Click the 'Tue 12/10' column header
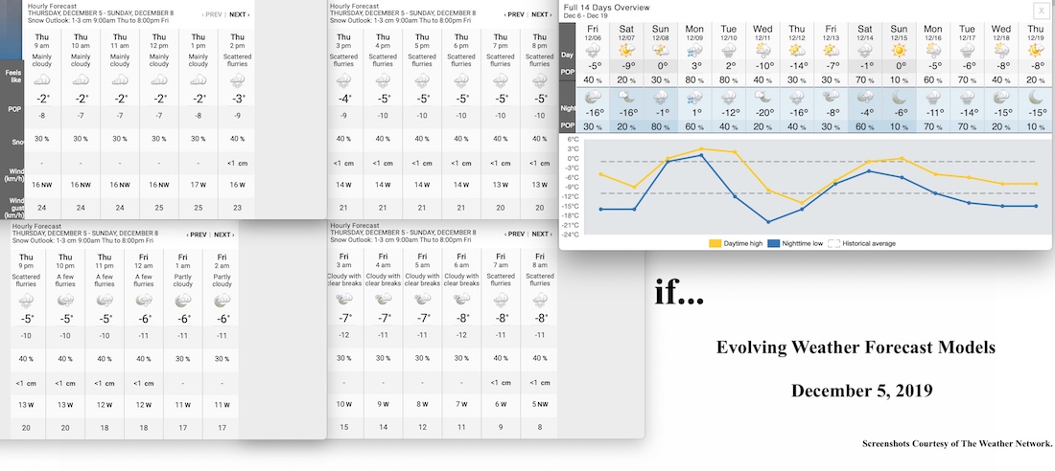Screen dimensions: 1055x471 click(729, 33)
